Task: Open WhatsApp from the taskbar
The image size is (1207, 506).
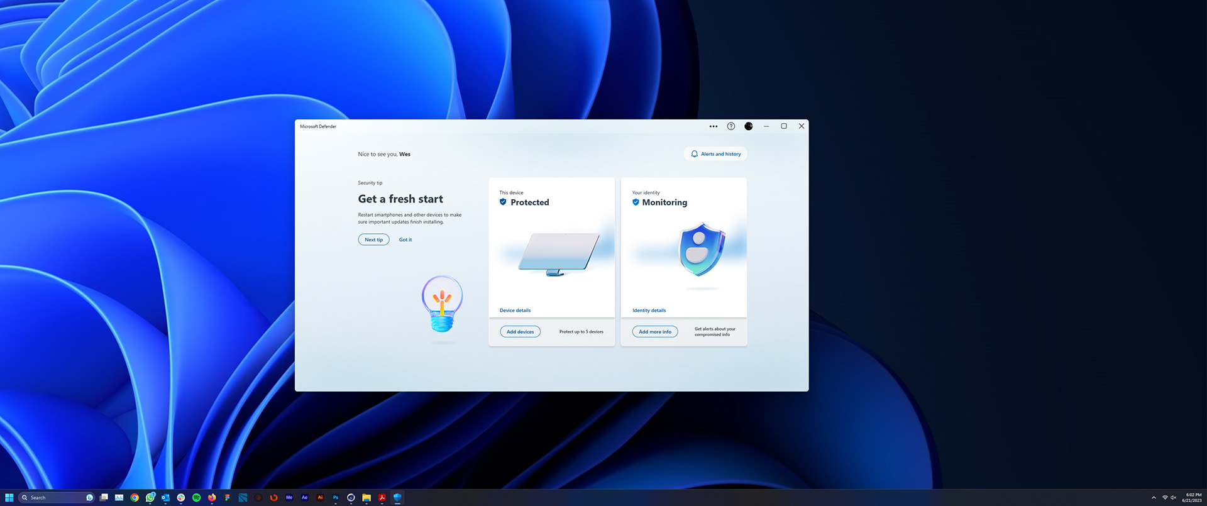Action: pyautogui.click(x=150, y=497)
